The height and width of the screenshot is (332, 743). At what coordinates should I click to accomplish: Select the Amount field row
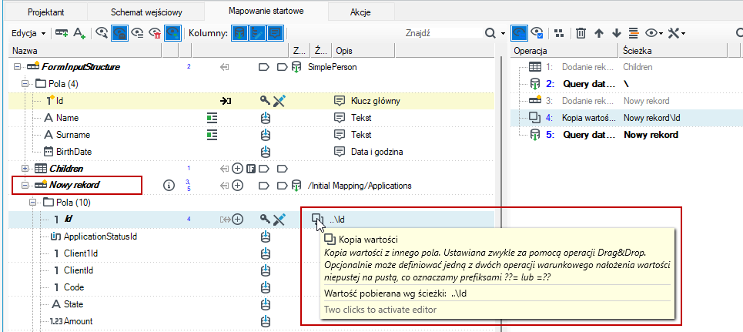[x=251, y=321]
